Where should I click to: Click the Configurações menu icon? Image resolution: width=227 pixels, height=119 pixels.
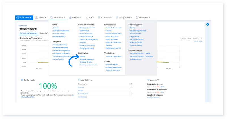tap(117, 17)
